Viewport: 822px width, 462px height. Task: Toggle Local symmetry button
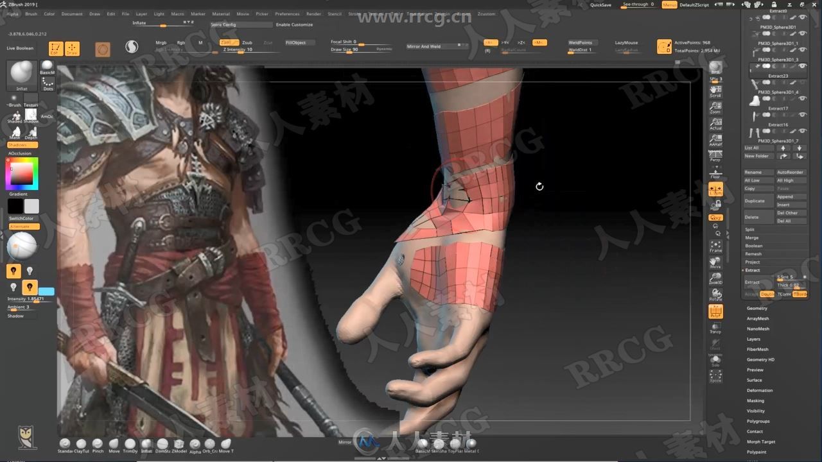pos(715,189)
